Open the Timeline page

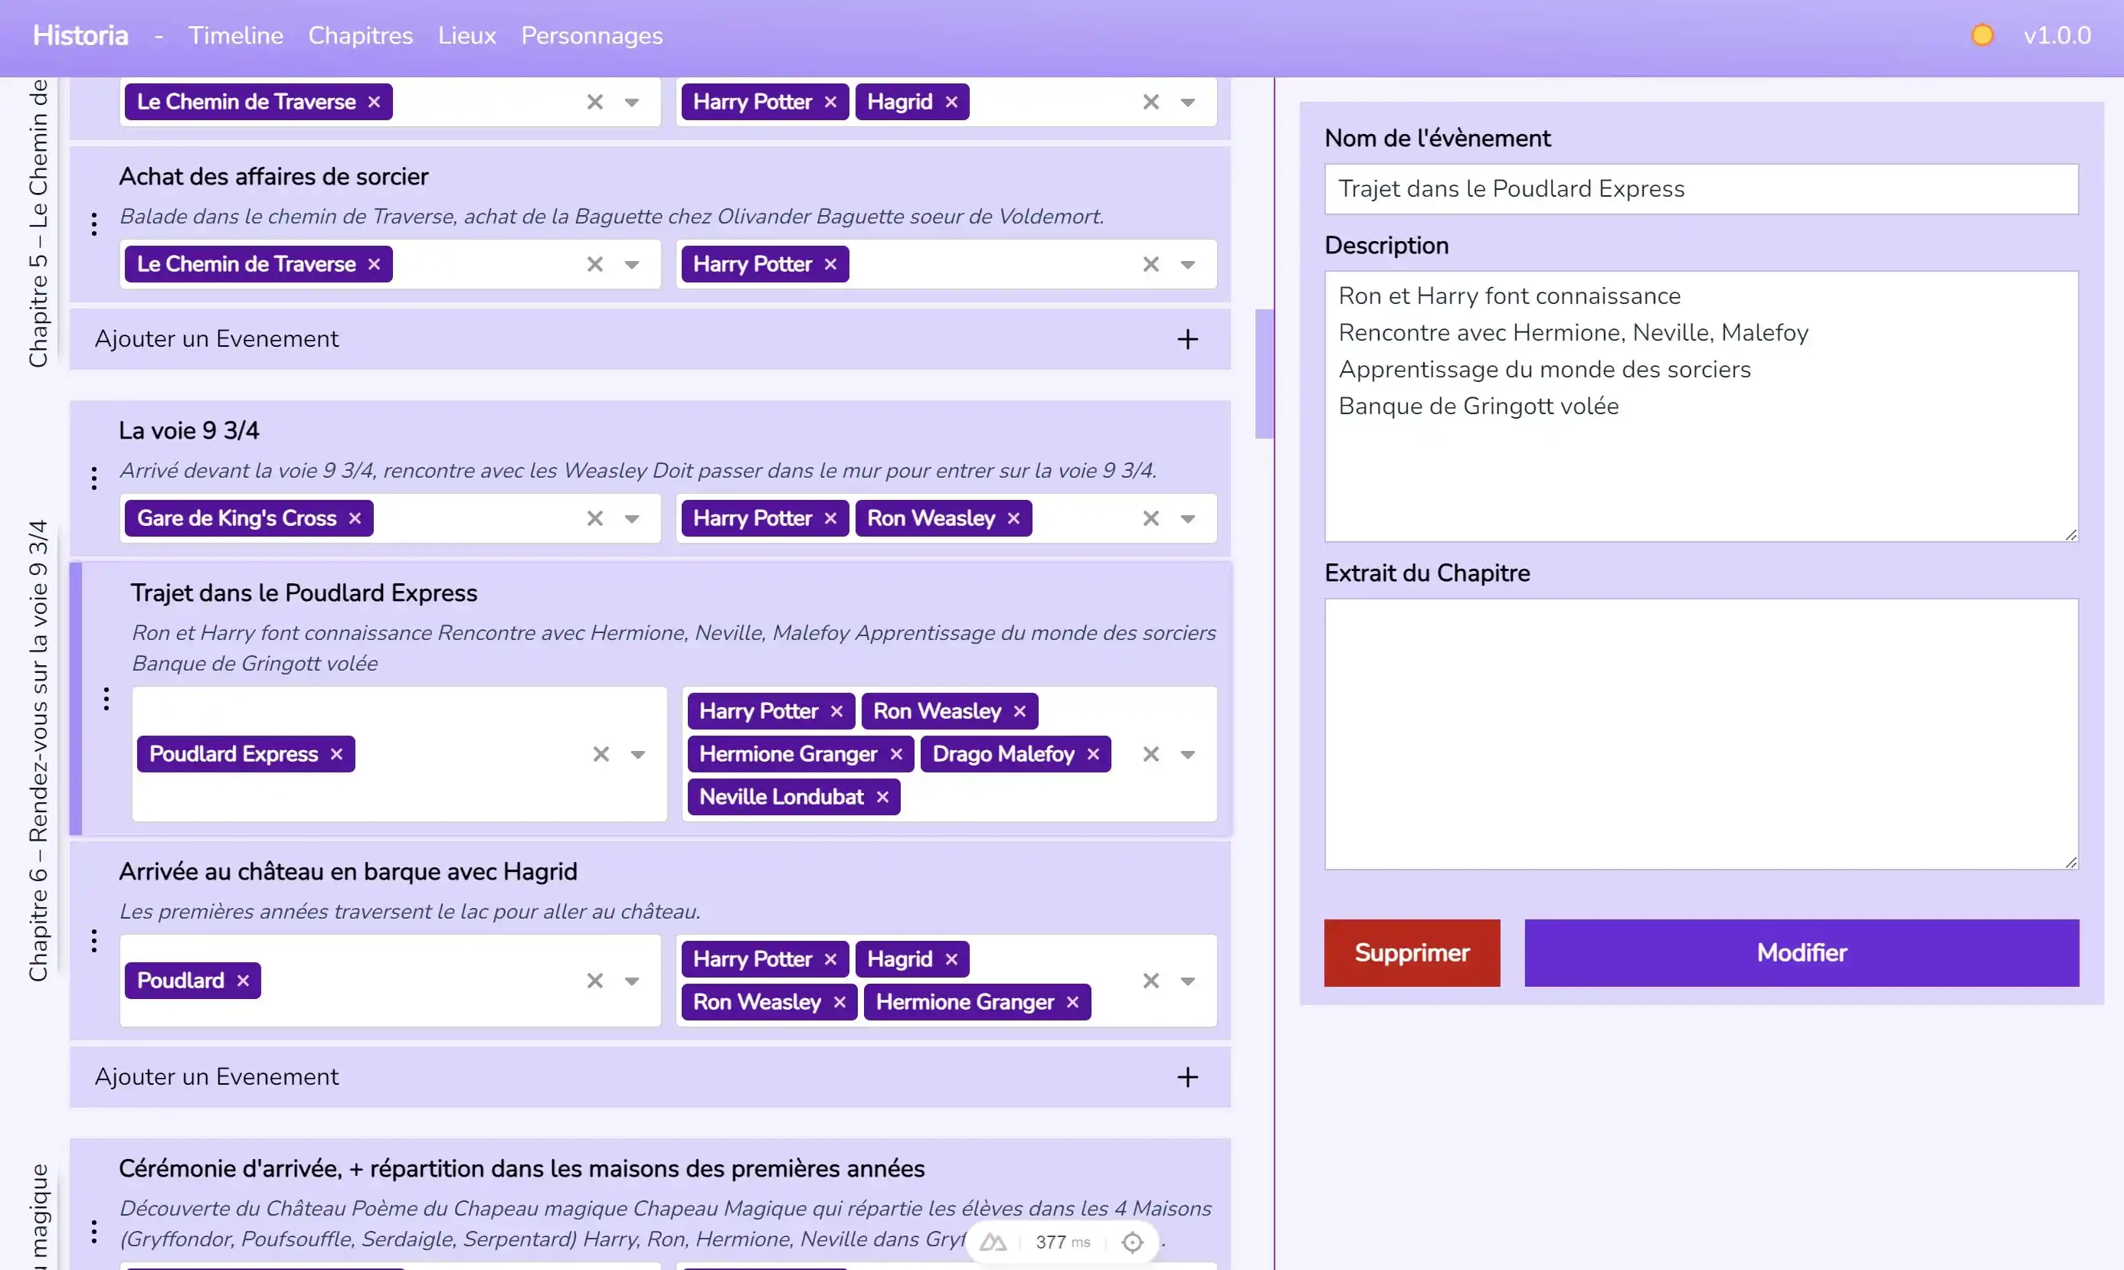pyautogui.click(x=235, y=35)
